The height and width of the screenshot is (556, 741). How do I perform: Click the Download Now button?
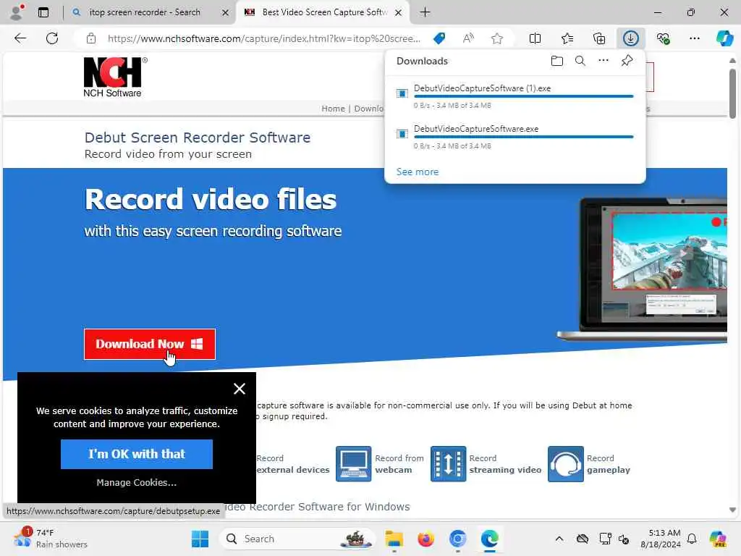click(150, 344)
